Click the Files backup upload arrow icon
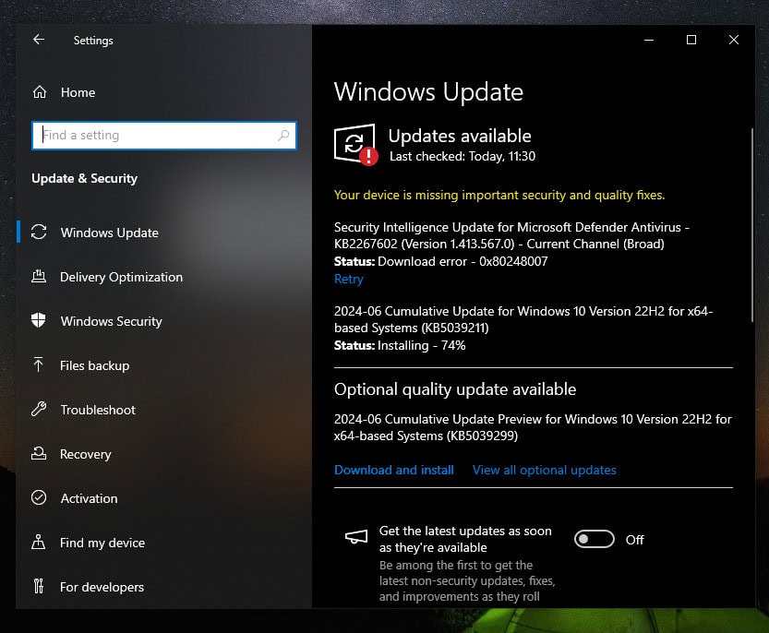Screen dimensions: 769x633 coord(38,364)
